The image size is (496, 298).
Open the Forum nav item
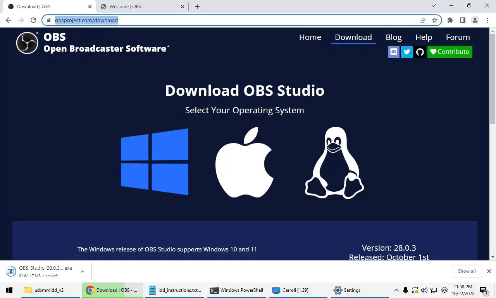click(x=458, y=37)
